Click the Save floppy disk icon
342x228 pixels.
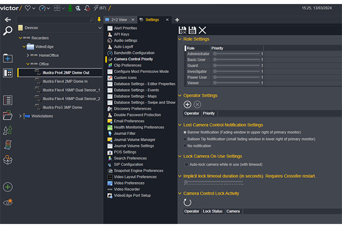[192, 30]
